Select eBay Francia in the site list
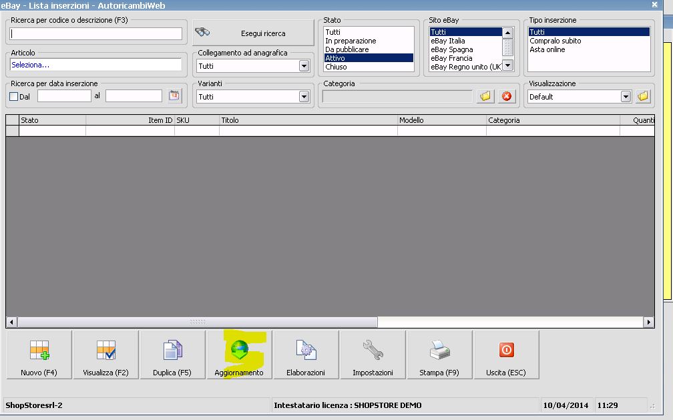The image size is (673, 420). [x=466, y=58]
